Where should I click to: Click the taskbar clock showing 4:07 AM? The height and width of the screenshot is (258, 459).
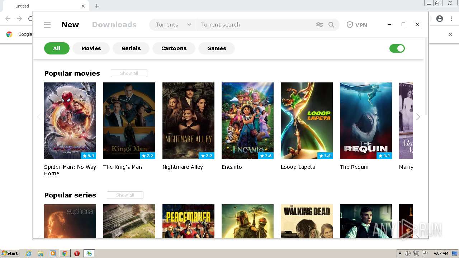pyautogui.click(x=440, y=253)
